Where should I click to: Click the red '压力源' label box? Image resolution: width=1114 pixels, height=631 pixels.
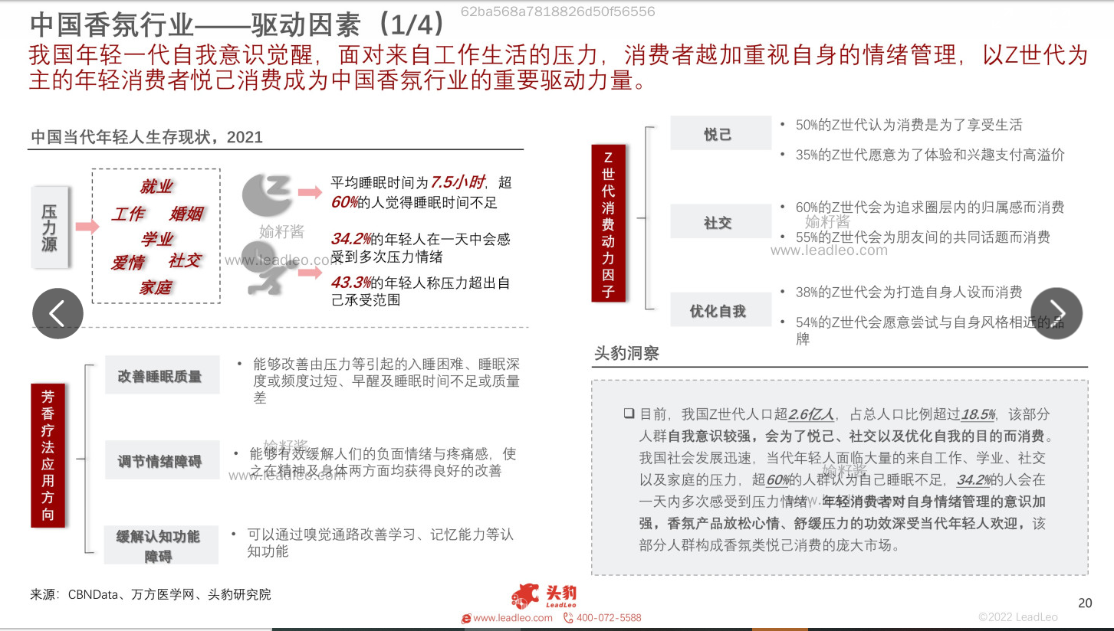click(x=50, y=227)
